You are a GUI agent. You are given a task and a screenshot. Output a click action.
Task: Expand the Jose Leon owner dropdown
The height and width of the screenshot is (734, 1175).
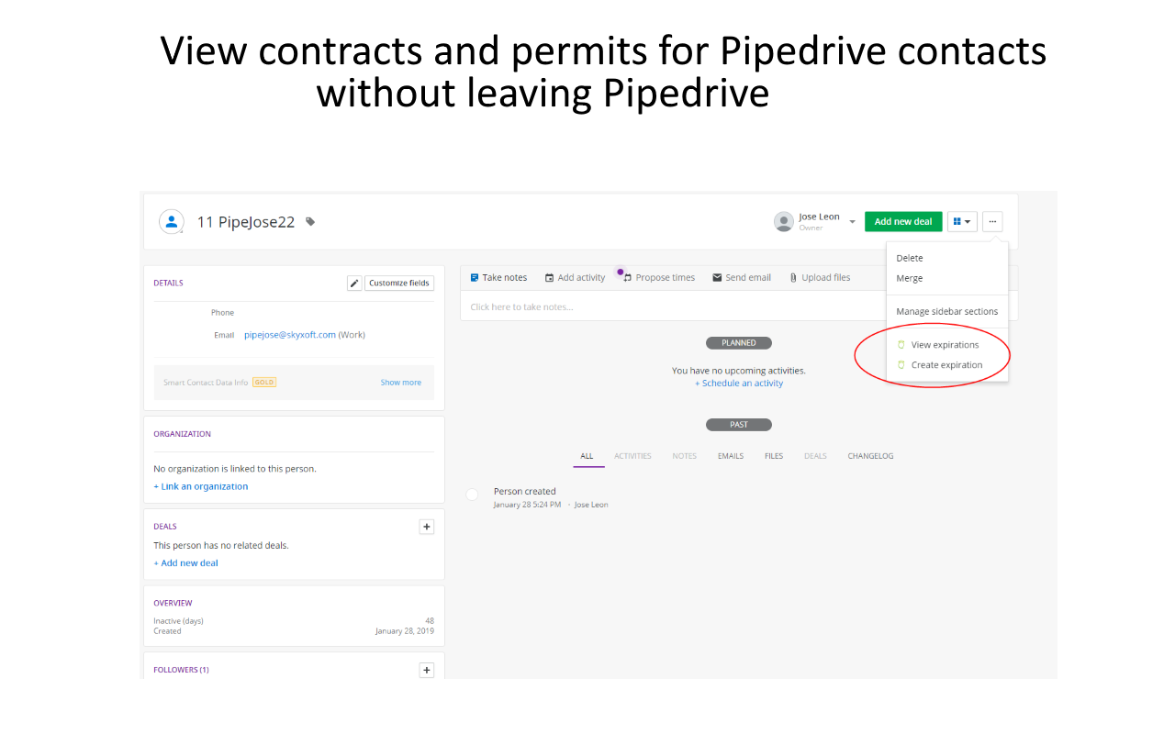[852, 222]
